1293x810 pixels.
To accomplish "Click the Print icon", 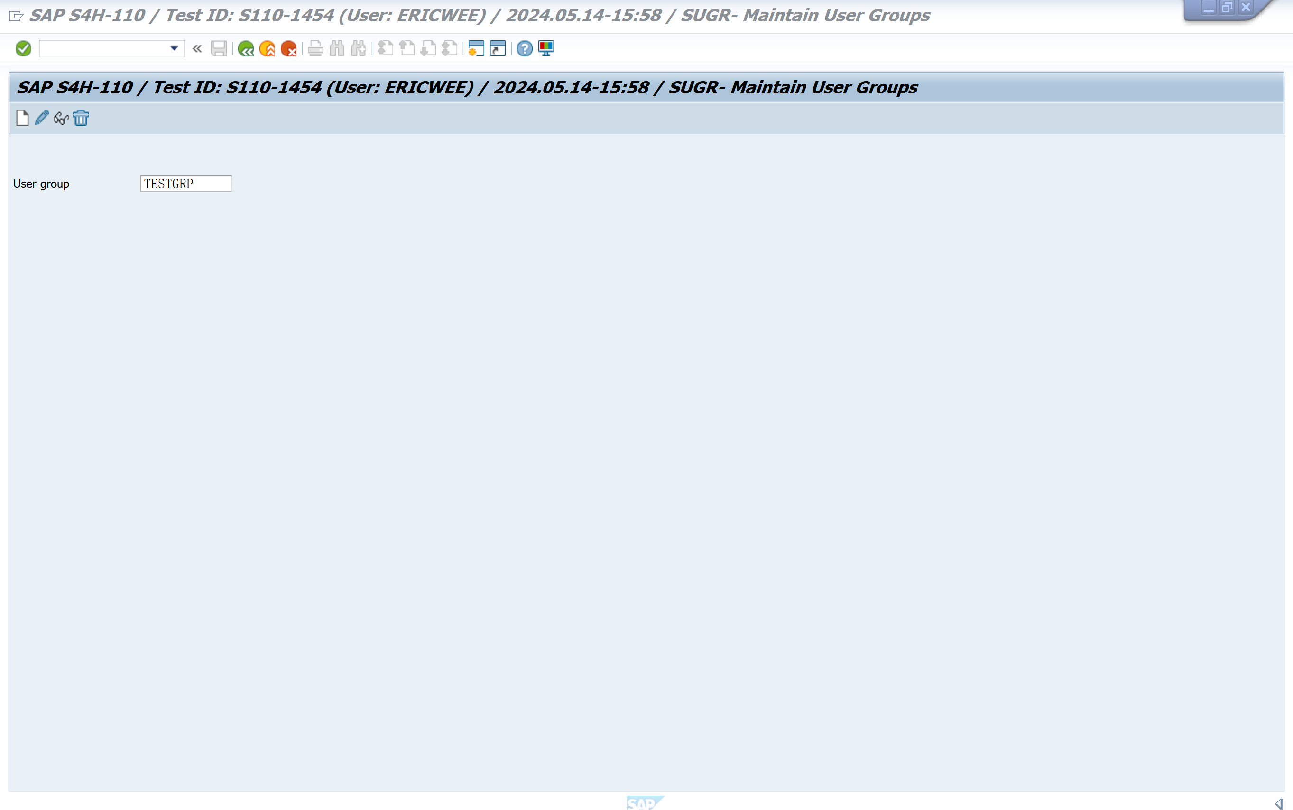I will 315,49.
